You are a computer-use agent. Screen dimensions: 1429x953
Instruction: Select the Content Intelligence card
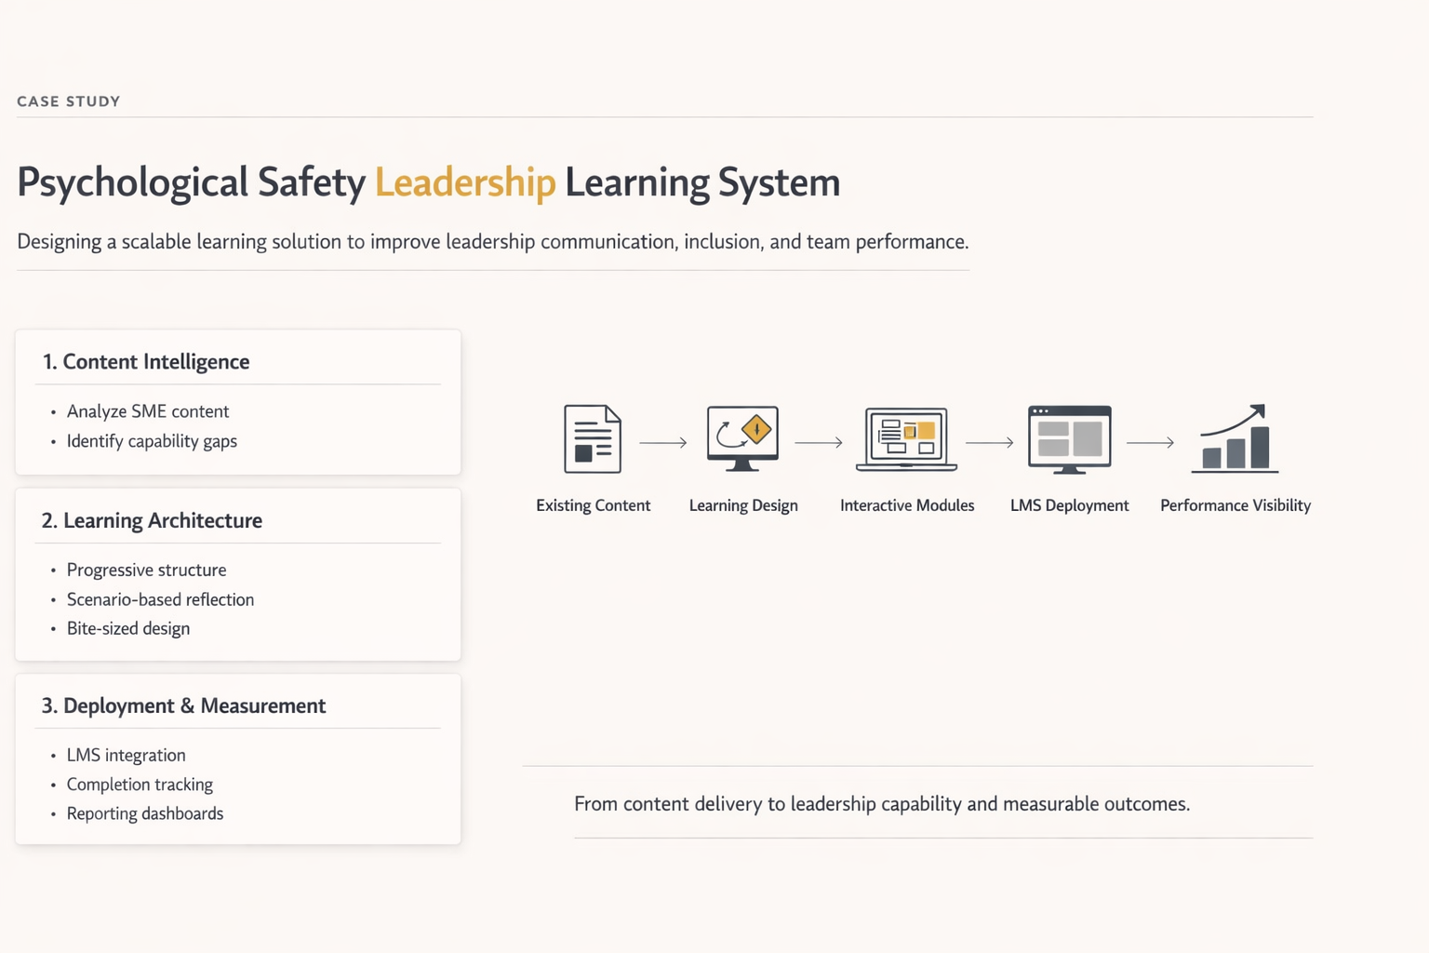[237, 402]
